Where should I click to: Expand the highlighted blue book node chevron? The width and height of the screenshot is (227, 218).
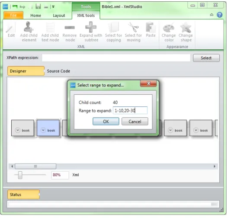[43, 130]
